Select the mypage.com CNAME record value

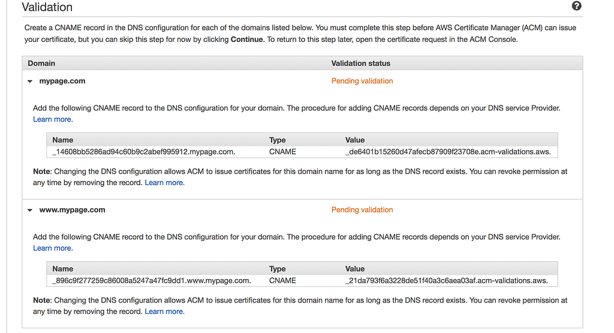448,152
